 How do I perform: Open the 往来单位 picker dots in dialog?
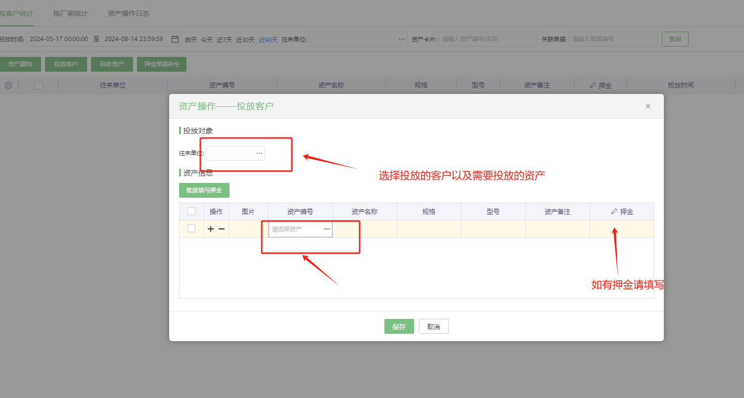coord(259,153)
